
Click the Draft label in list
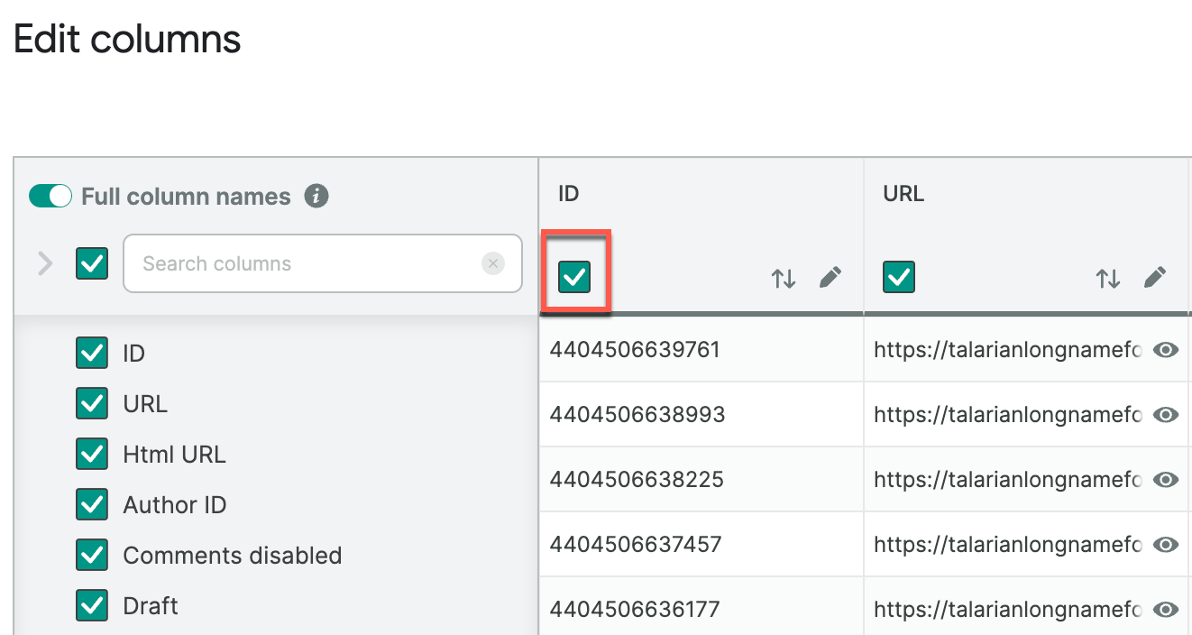point(151,606)
